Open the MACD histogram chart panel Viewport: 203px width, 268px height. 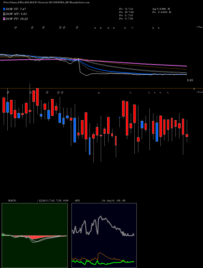tap(35, 236)
